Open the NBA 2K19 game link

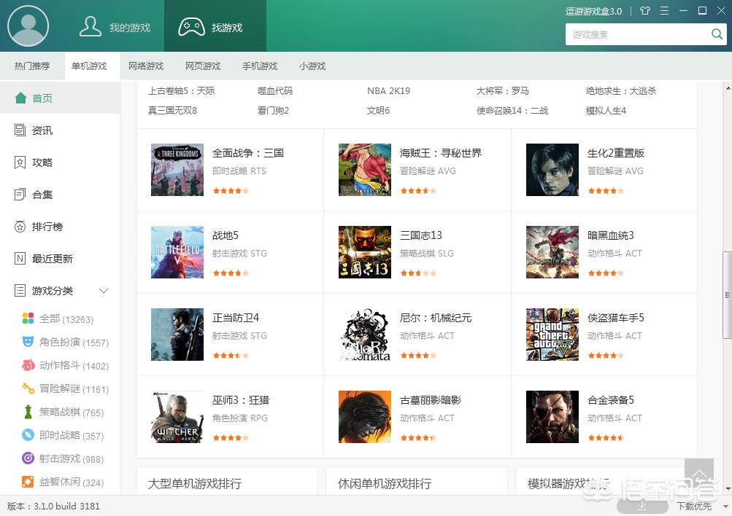388,90
